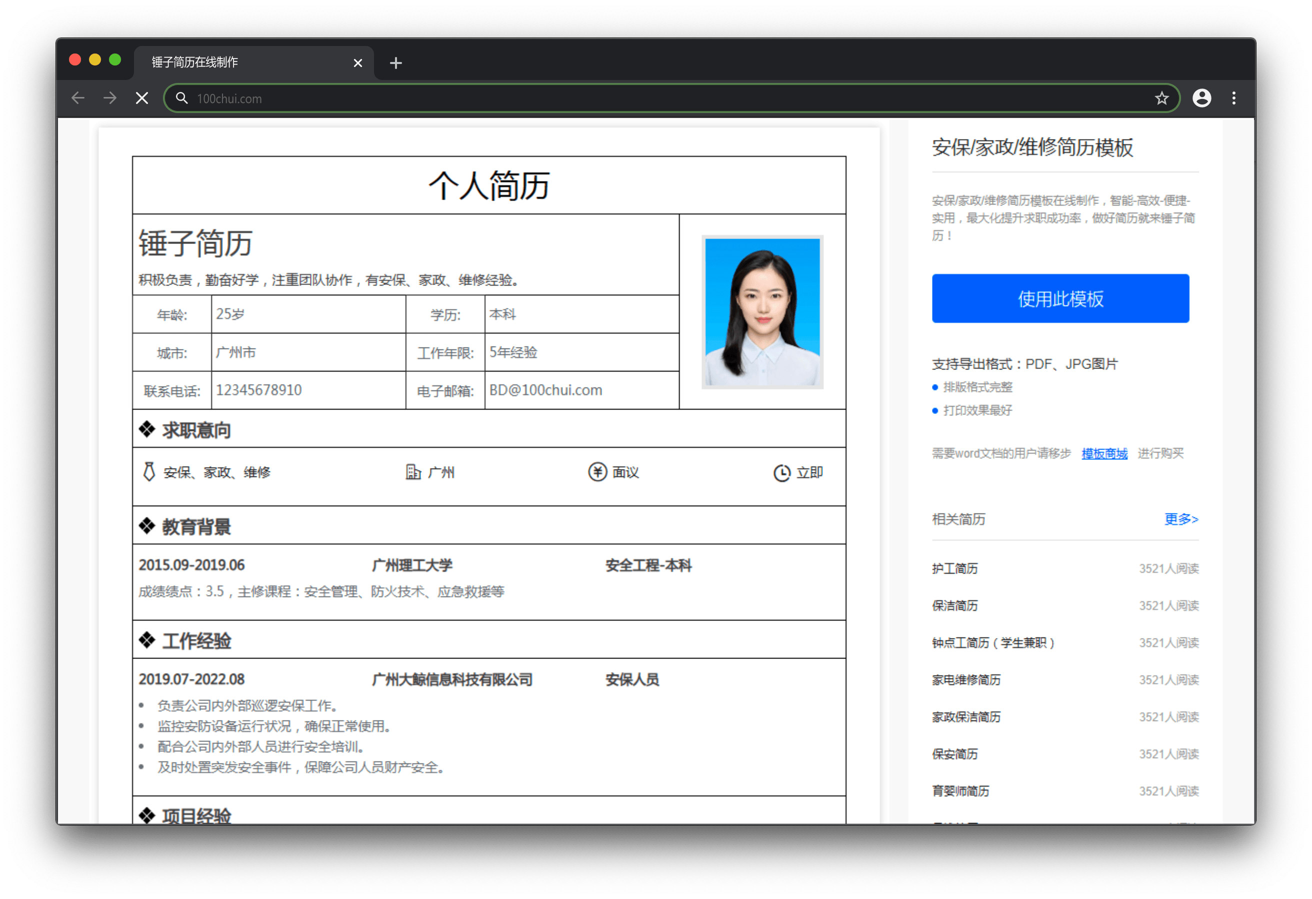The height and width of the screenshot is (899, 1312).
Task: Click the 5年经验 value
Action: click(x=512, y=352)
